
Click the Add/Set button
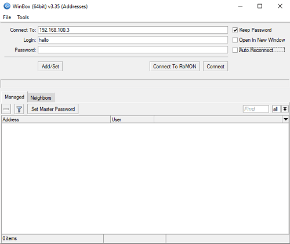50,67
